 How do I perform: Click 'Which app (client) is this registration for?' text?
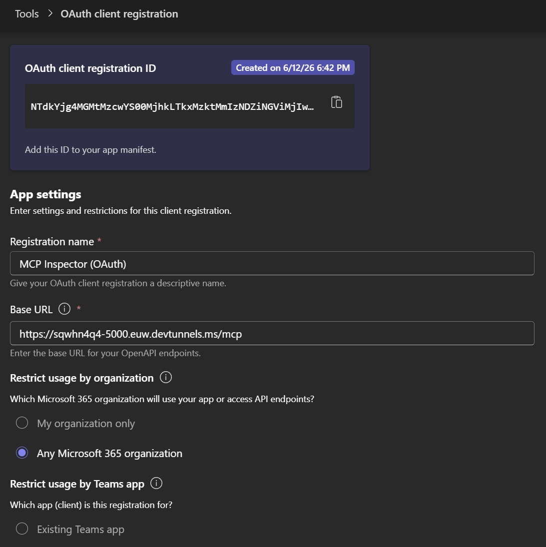91,505
